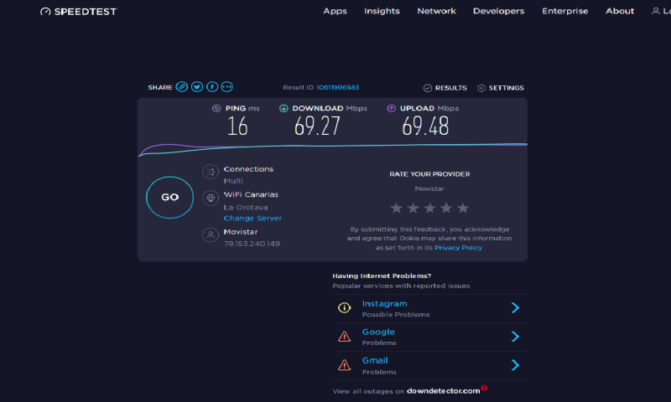The height and width of the screenshot is (402, 671).
Task: Open the Enterprise menu
Action: [564, 11]
